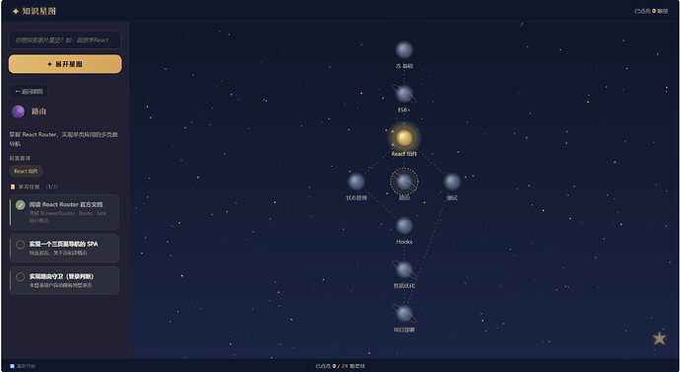Check the 实现一个三页面导航的 SPA task
The height and width of the screenshot is (372, 680).
[x=21, y=245]
